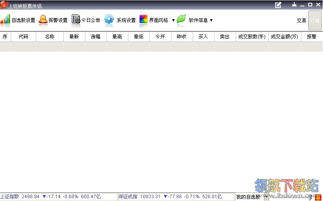Click the 报警 column header
The image size is (323, 201).
(x=312, y=37)
